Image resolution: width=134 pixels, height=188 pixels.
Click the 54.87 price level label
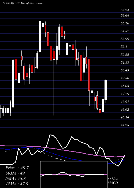[x=125, y=31]
